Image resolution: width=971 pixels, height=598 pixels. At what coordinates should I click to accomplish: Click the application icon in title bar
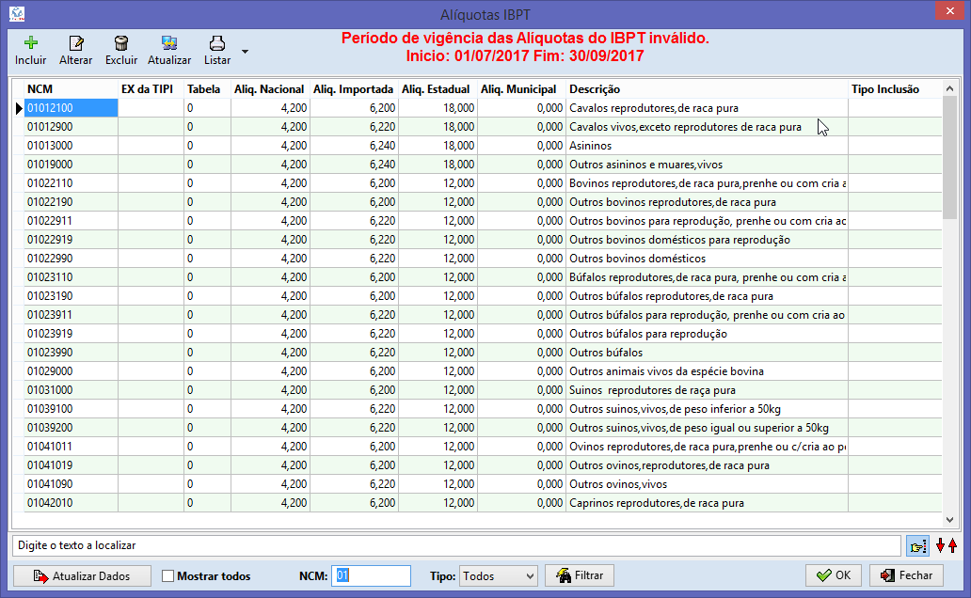point(16,14)
